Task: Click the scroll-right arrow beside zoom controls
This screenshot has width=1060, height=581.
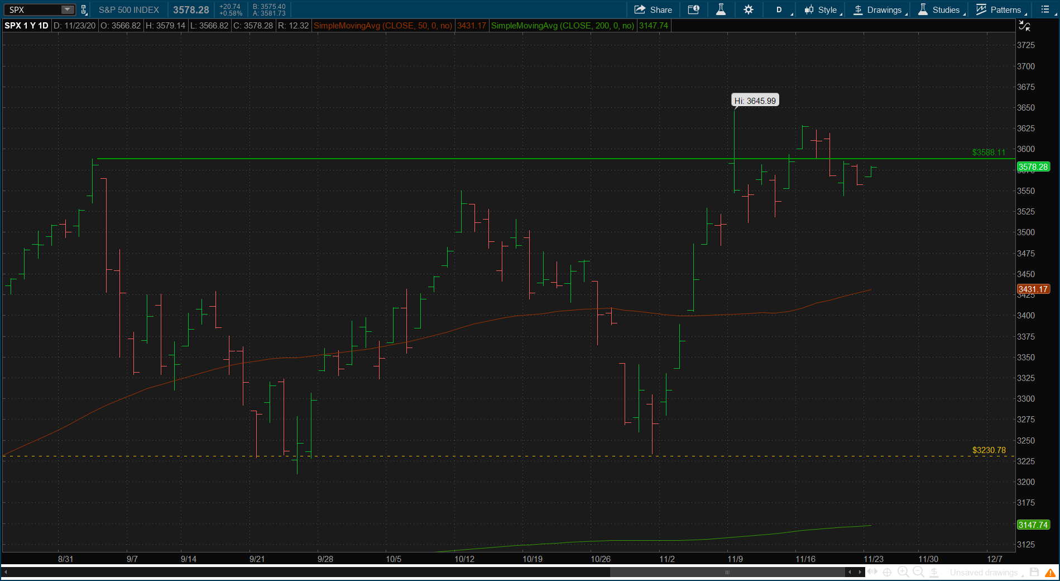Action: point(860,572)
